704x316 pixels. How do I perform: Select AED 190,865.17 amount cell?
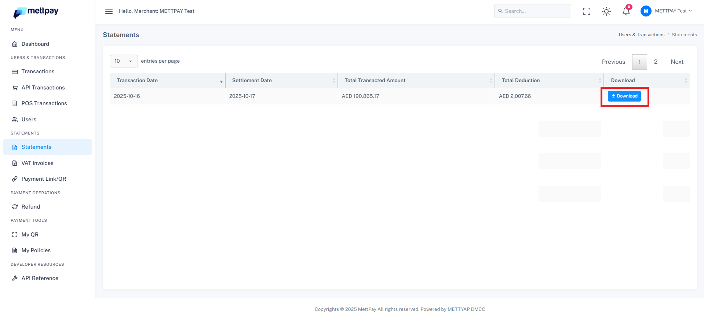pyautogui.click(x=416, y=96)
